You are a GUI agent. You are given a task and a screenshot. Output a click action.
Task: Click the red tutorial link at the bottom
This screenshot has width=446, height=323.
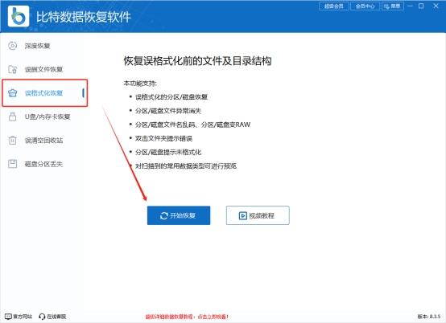pyautogui.click(x=187, y=317)
